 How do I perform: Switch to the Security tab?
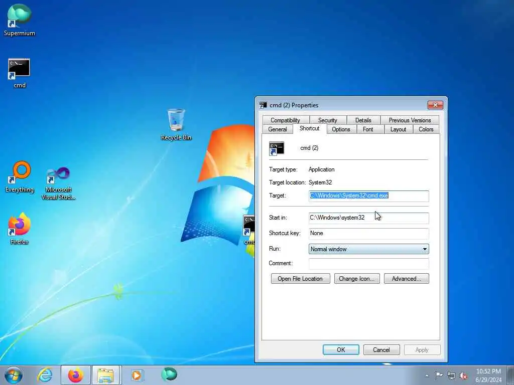click(327, 120)
